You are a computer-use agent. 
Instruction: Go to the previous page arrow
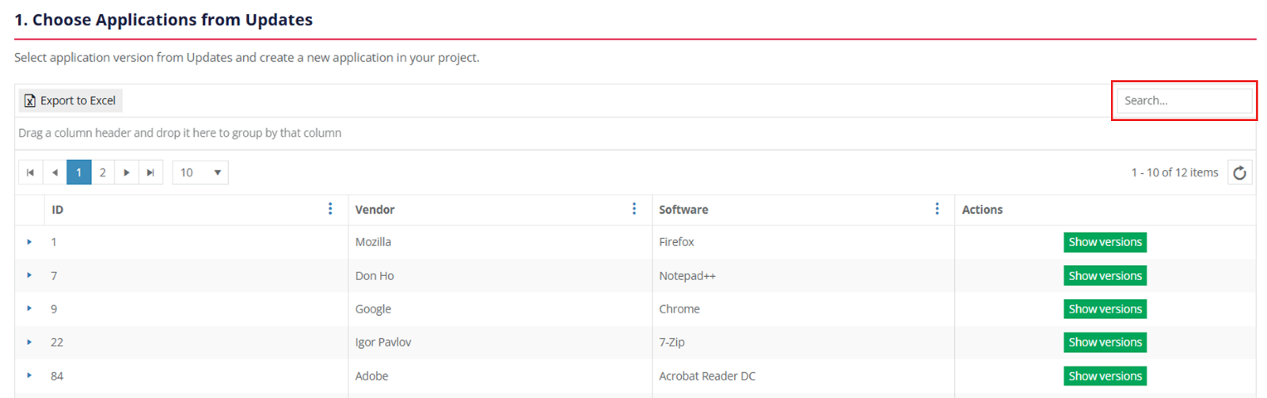coord(55,172)
